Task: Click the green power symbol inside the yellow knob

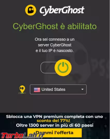Action: click(63, 67)
